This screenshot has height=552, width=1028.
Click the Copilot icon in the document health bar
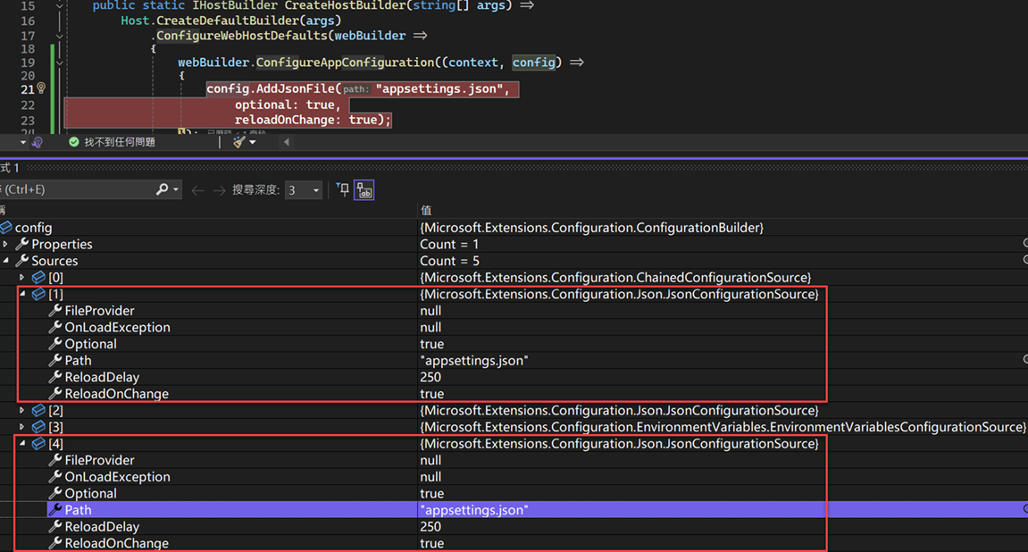36,140
